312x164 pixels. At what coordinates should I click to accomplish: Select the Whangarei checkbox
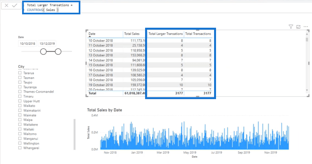point(20,148)
